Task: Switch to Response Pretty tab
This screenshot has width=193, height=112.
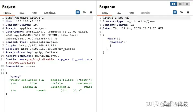Action: (x=104, y=13)
